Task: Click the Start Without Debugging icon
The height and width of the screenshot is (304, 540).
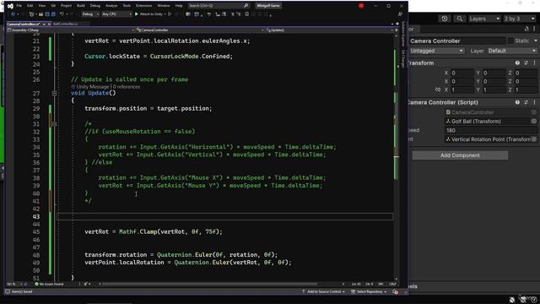Action: [x=170, y=14]
